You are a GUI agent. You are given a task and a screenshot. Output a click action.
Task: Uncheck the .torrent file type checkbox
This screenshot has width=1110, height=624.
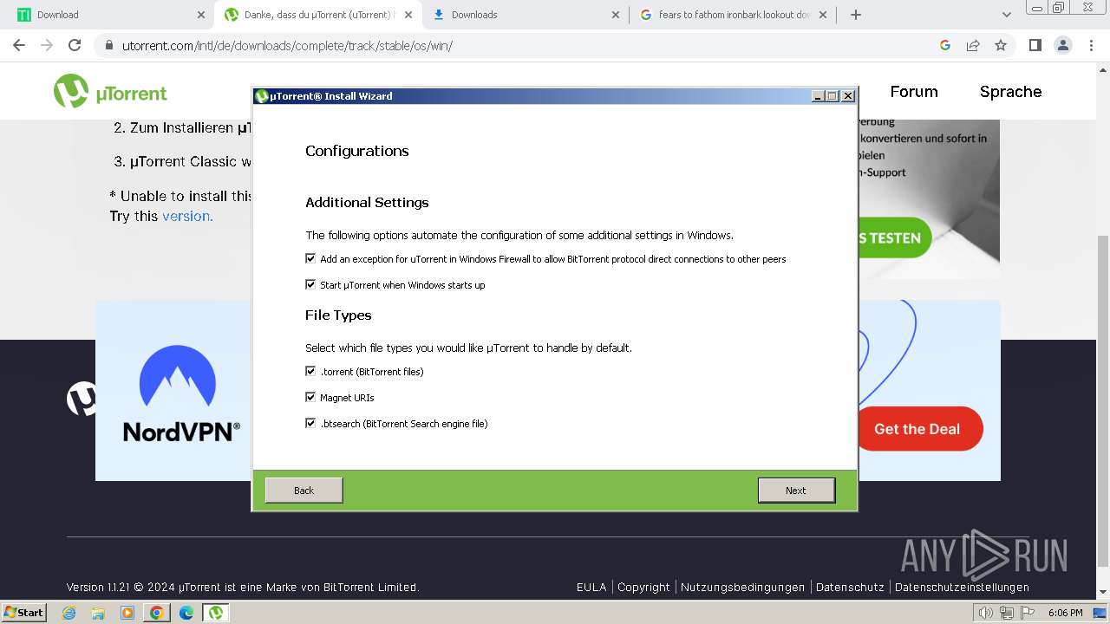click(x=310, y=371)
